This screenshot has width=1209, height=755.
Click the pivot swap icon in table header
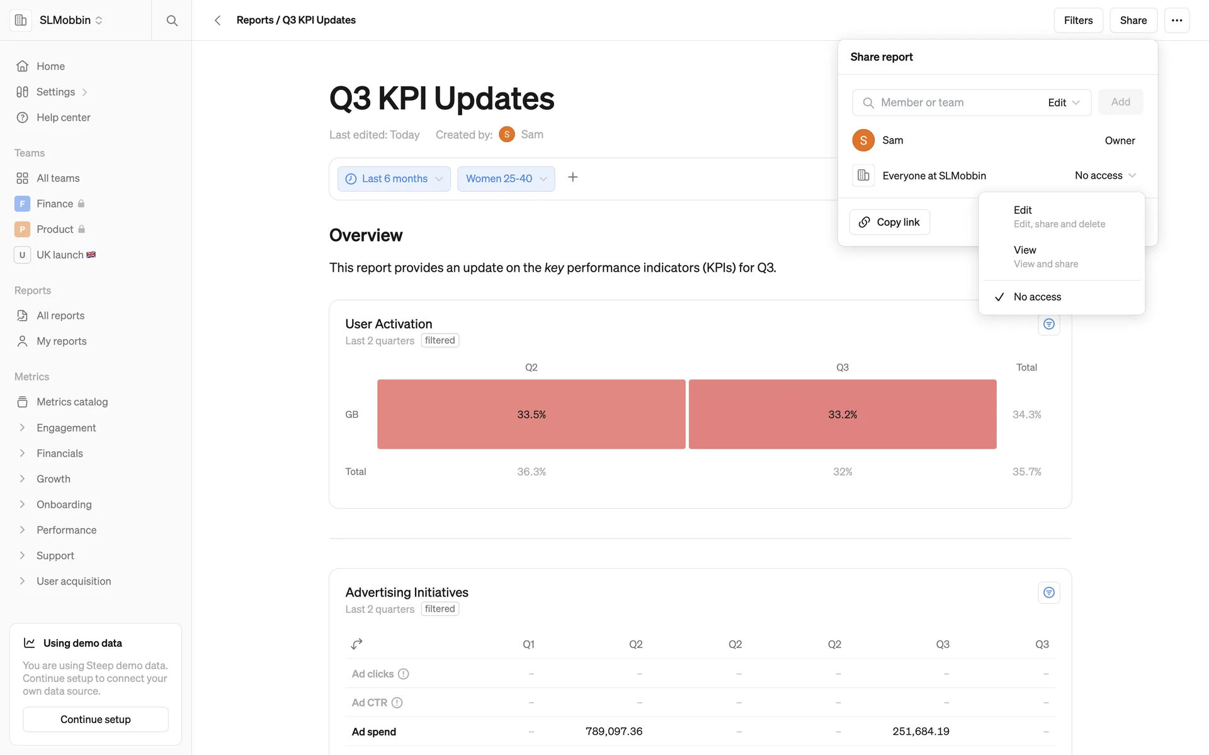(356, 644)
